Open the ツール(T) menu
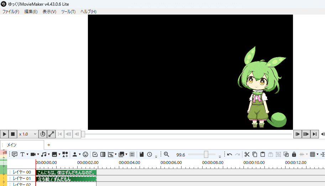 tap(68, 11)
